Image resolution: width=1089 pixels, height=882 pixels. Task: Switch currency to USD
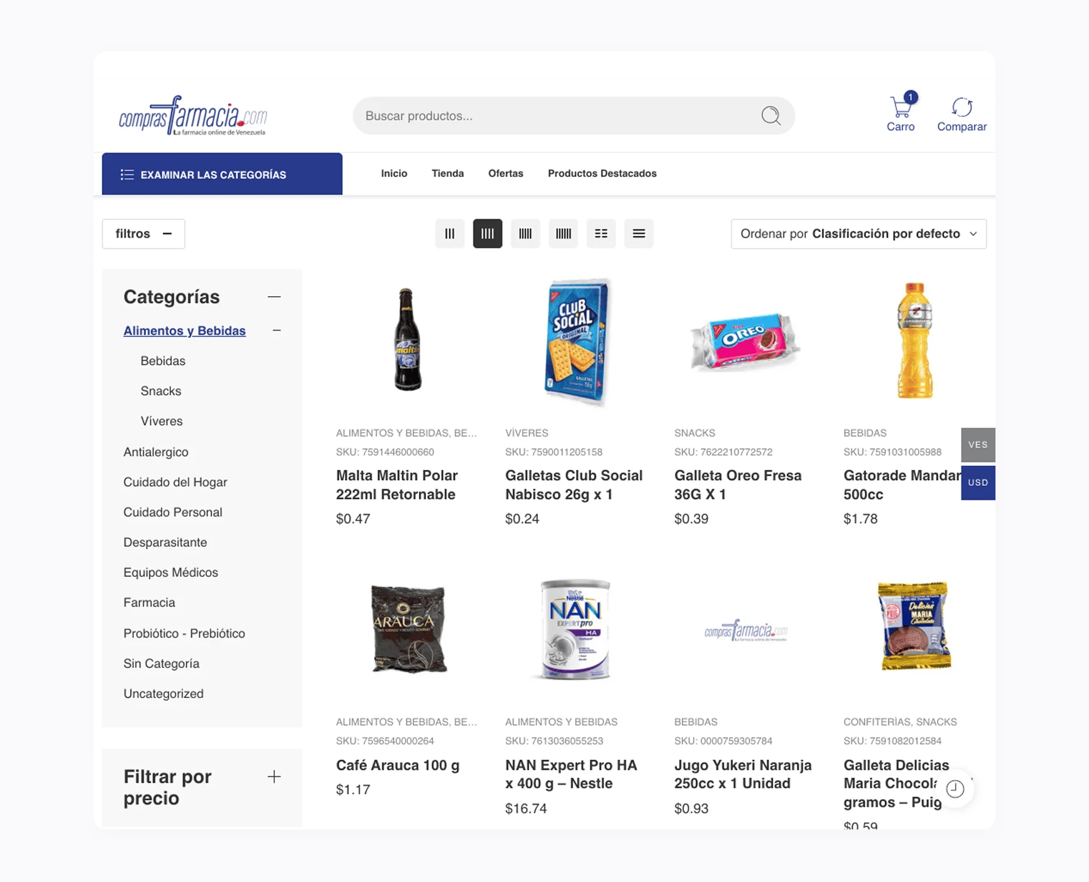978,482
